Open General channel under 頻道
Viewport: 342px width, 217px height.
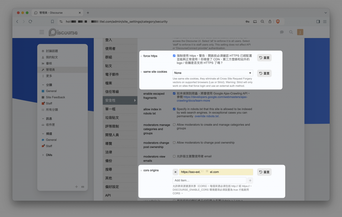pos(51,140)
